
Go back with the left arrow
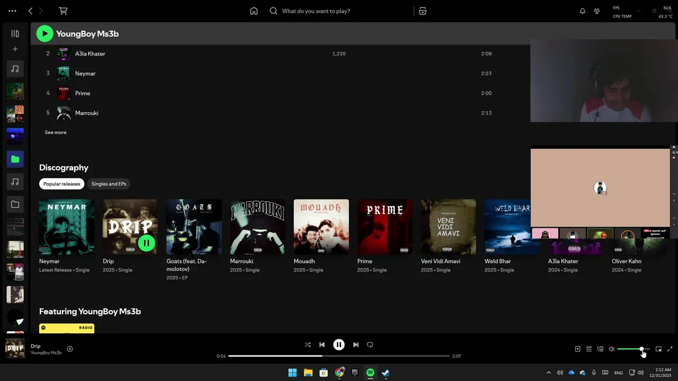[30, 11]
